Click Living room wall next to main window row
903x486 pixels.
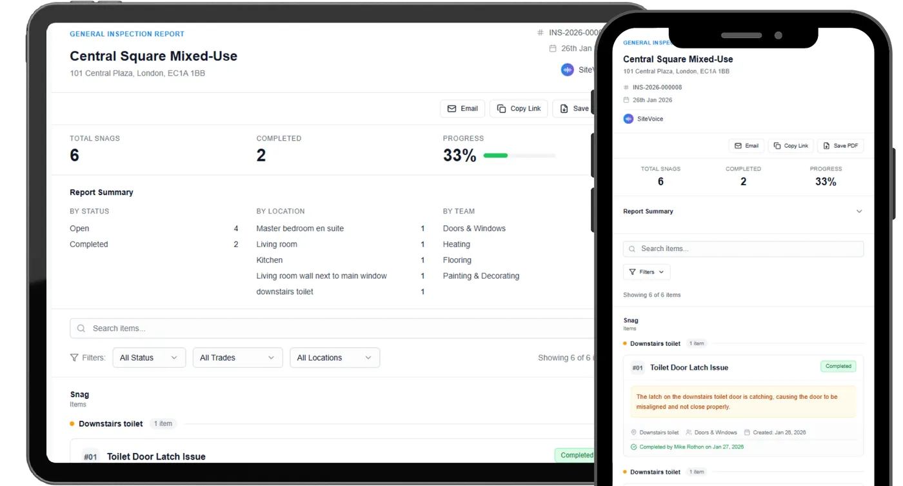[x=341, y=276]
